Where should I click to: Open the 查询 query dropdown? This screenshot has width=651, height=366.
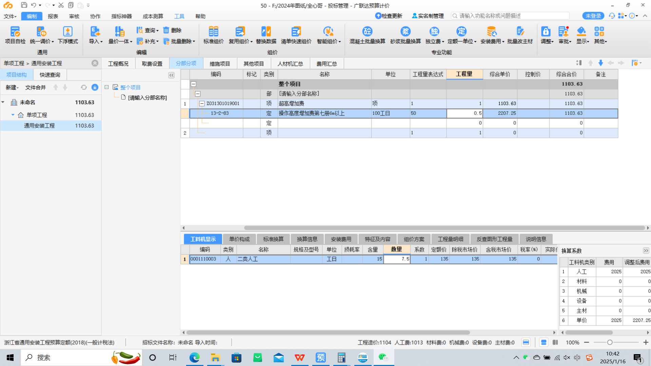point(147,30)
